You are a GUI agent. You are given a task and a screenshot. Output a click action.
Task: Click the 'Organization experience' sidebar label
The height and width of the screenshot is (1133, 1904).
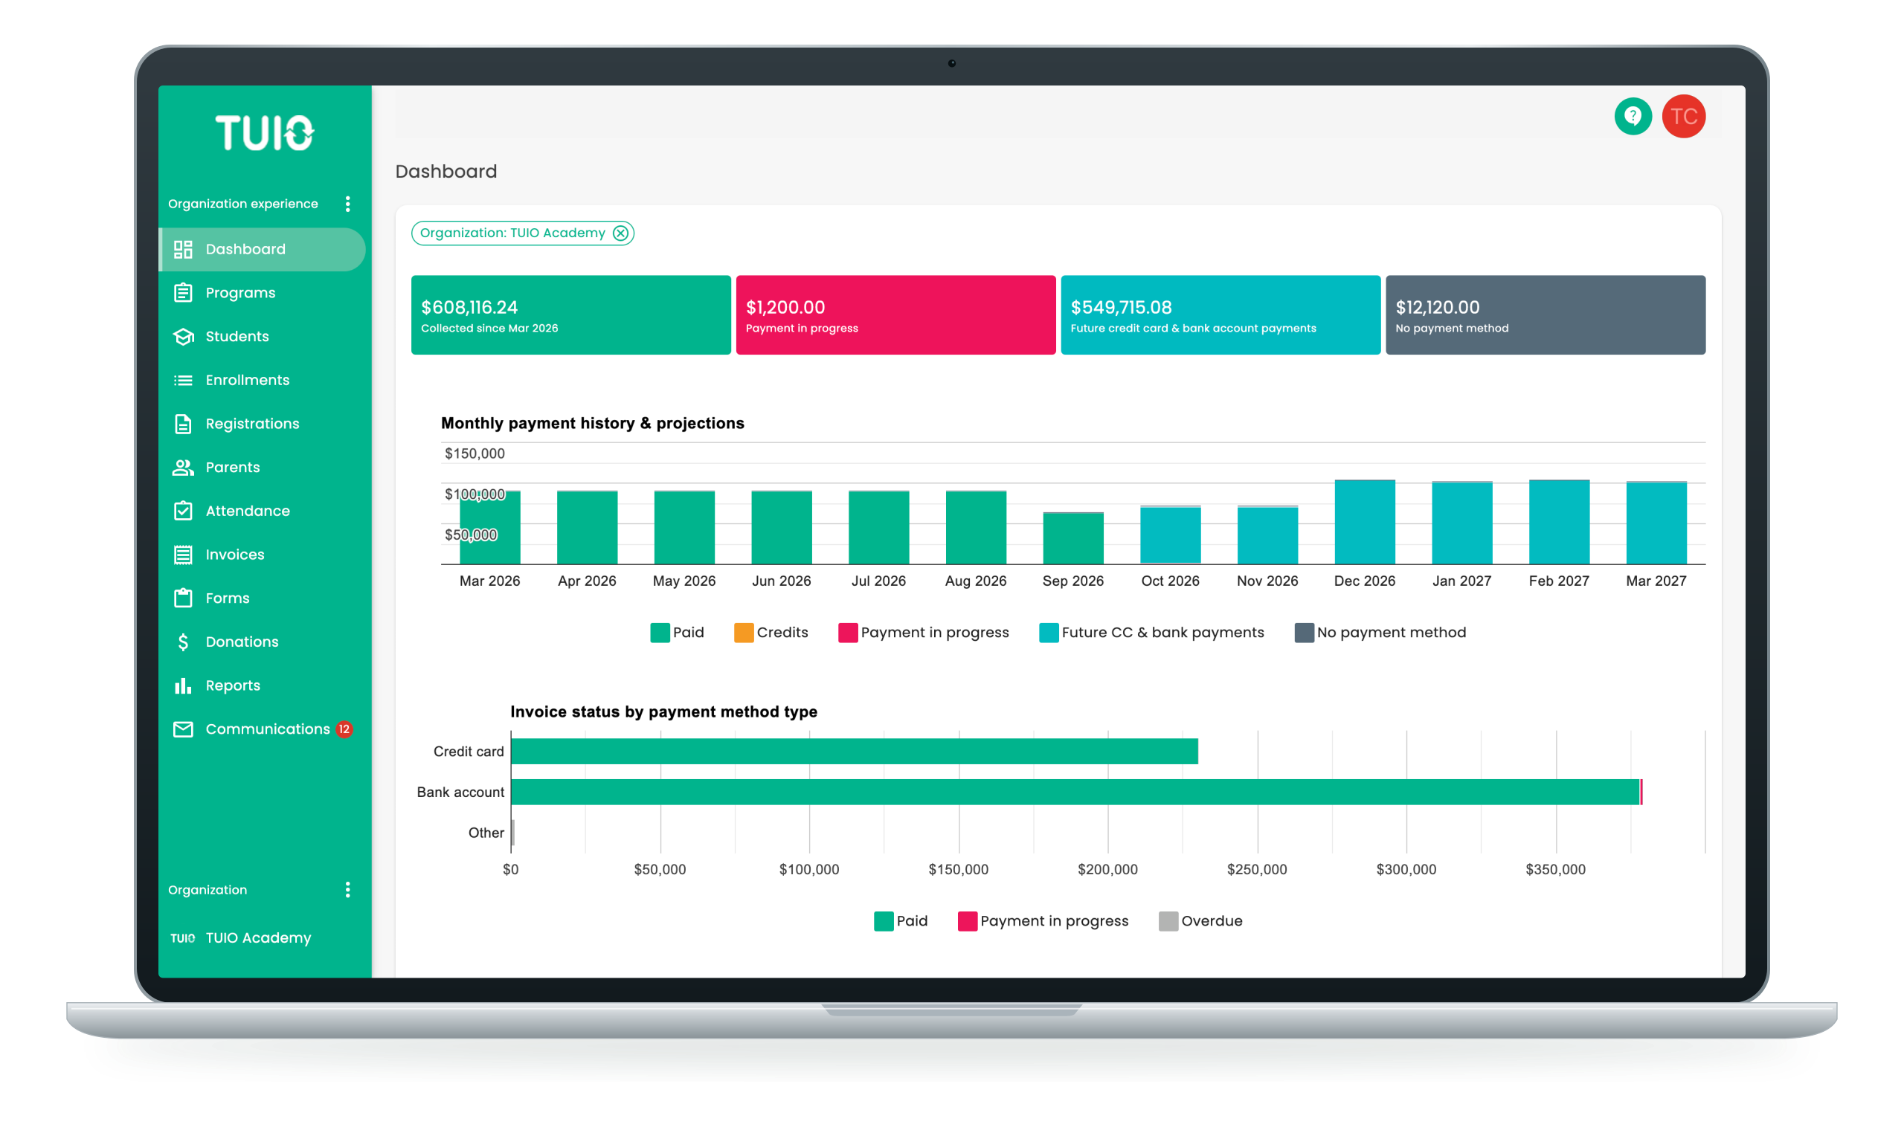243,204
